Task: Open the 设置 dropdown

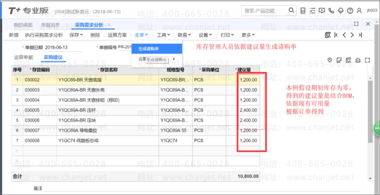Action: point(205,35)
